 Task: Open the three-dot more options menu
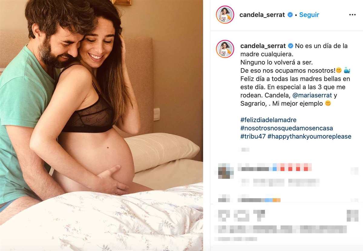pos(352,15)
